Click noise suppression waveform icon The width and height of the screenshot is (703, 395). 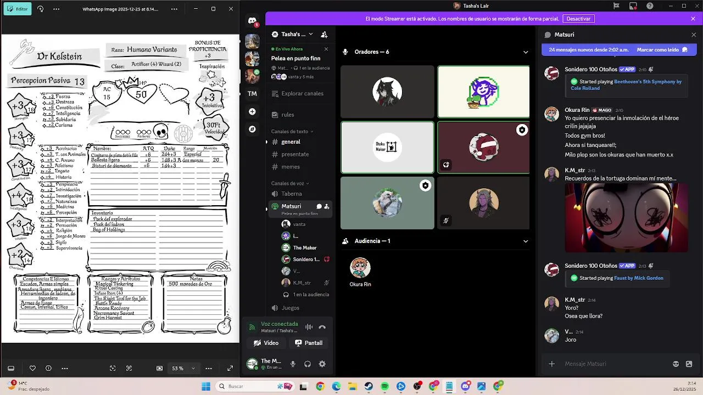[x=309, y=327]
